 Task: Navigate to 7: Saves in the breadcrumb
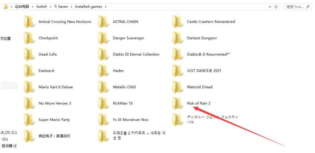[61, 7]
